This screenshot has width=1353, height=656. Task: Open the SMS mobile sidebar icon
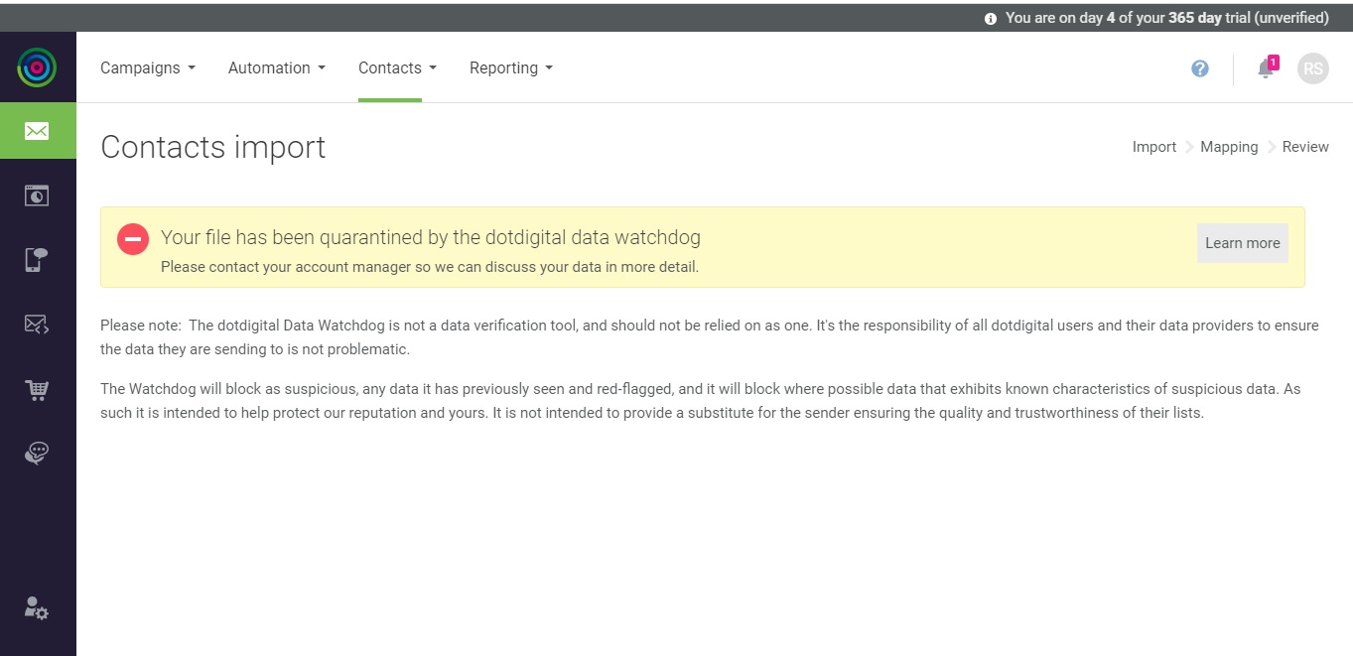pyautogui.click(x=37, y=260)
